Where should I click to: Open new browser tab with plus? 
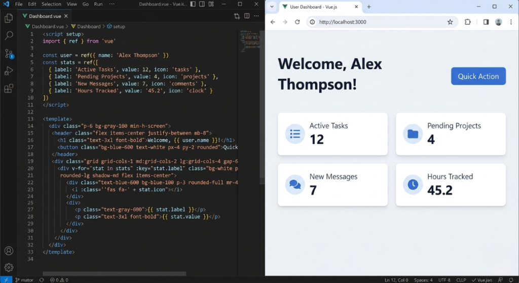click(369, 7)
